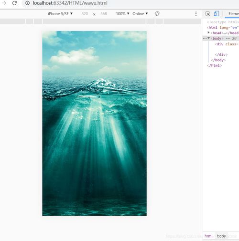Image resolution: width=239 pixels, height=241 pixels.
Task: Select body in the DOM breadcrumb
Action: click(x=221, y=236)
